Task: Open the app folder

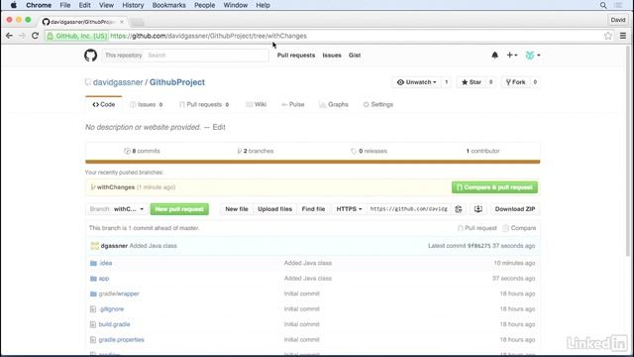Action: [x=104, y=279]
